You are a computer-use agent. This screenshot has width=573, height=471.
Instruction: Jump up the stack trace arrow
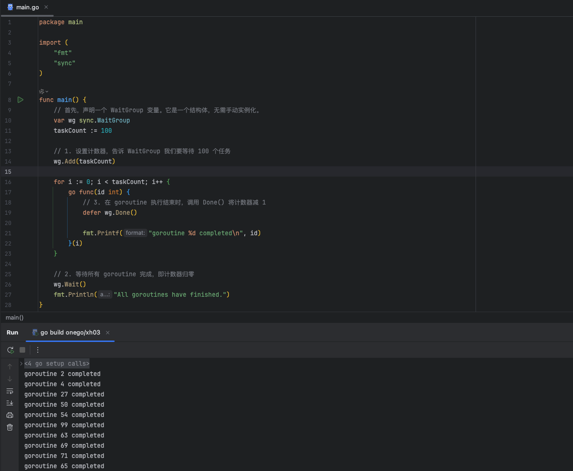click(10, 367)
